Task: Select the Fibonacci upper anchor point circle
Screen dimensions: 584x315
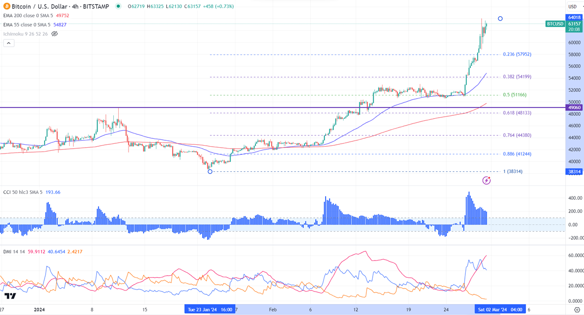Action: 500,19
